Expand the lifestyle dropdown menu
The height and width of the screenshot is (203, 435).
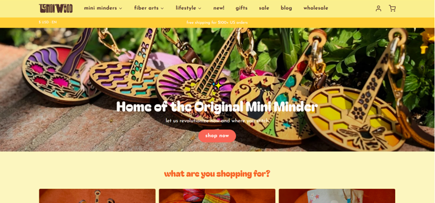tap(189, 9)
